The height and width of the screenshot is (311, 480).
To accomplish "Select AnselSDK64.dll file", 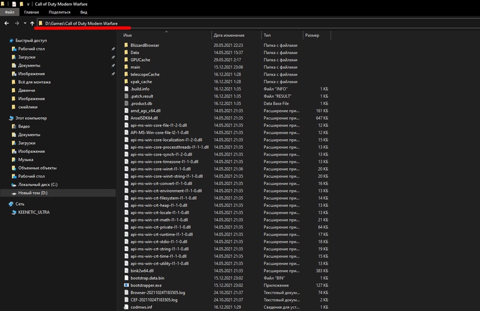I will (x=144, y=118).
